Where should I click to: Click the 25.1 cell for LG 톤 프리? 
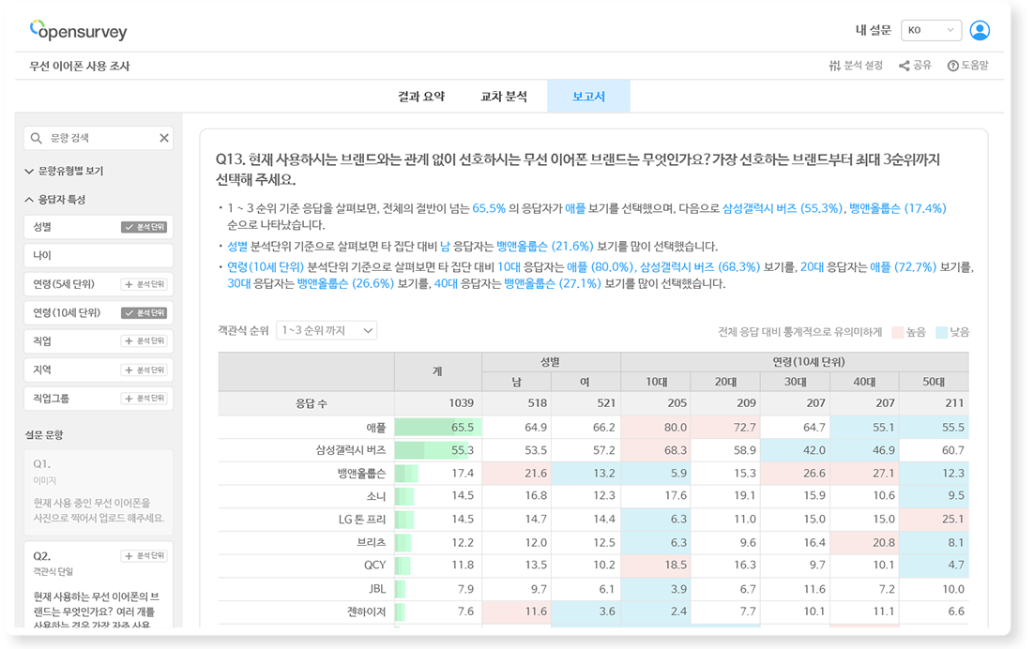[934, 519]
